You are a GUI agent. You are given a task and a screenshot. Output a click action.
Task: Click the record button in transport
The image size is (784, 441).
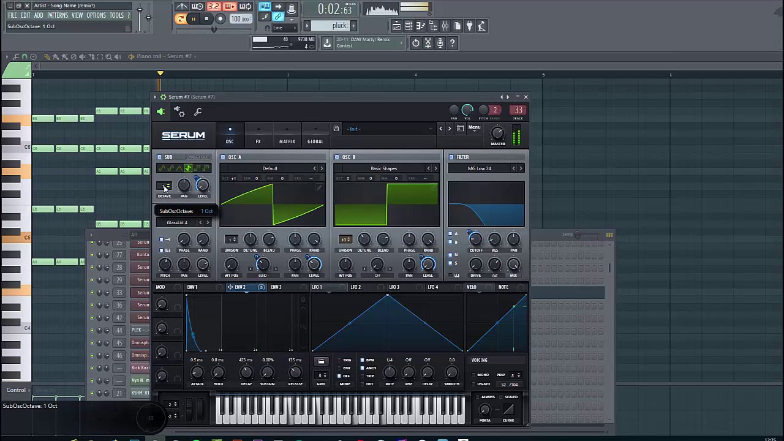pyautogui.click(x=221, y=19)
